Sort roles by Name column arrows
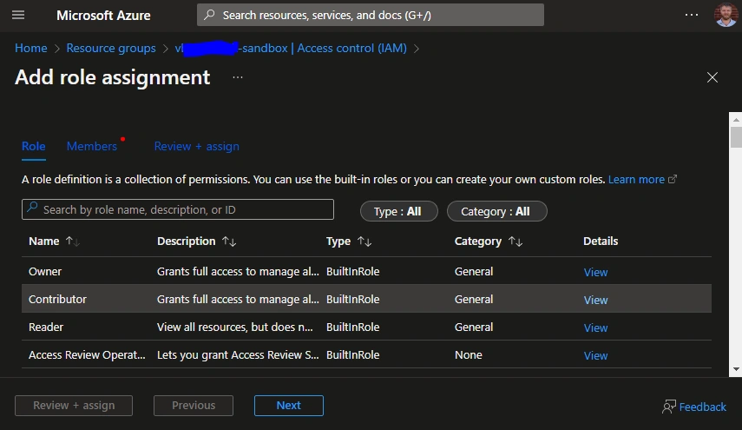Viewport: 742px width, 430px height. [x=72, y=241]
